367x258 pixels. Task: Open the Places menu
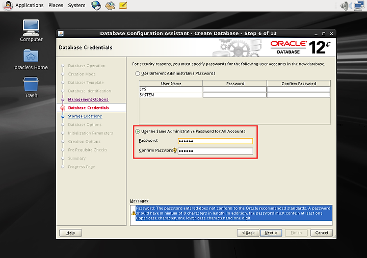(56, 5)
